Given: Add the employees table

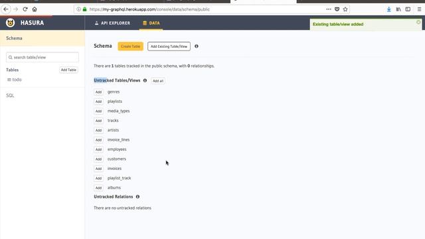Looking at the screenshot, I should [x=98, y=149].
